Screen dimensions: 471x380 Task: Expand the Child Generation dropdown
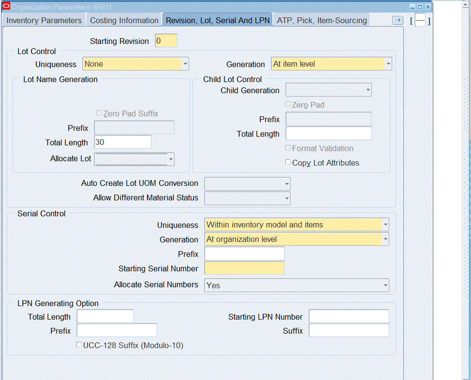(368, 89)
